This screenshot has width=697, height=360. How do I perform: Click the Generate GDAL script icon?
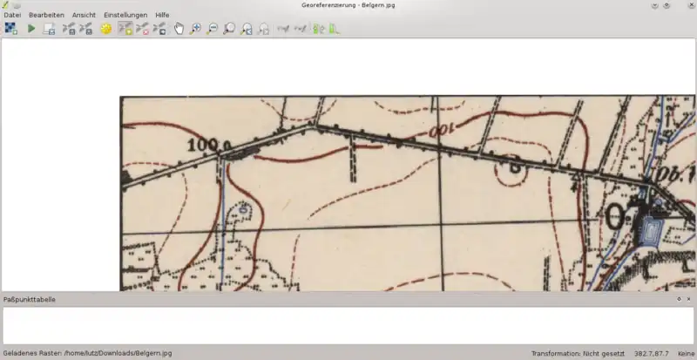(x=50, y=29)
